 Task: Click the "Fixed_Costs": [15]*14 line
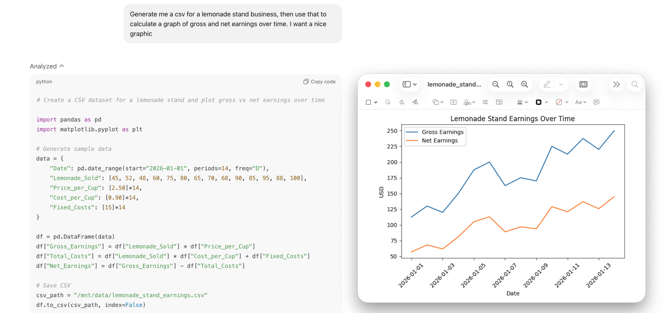(x=87, y=207)
